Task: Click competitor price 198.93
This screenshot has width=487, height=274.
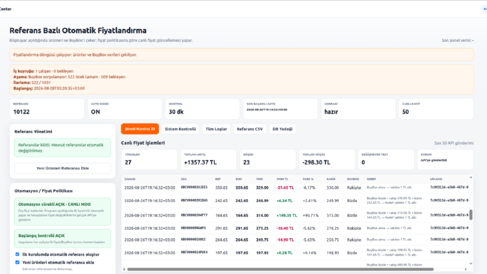Action: 333,253
